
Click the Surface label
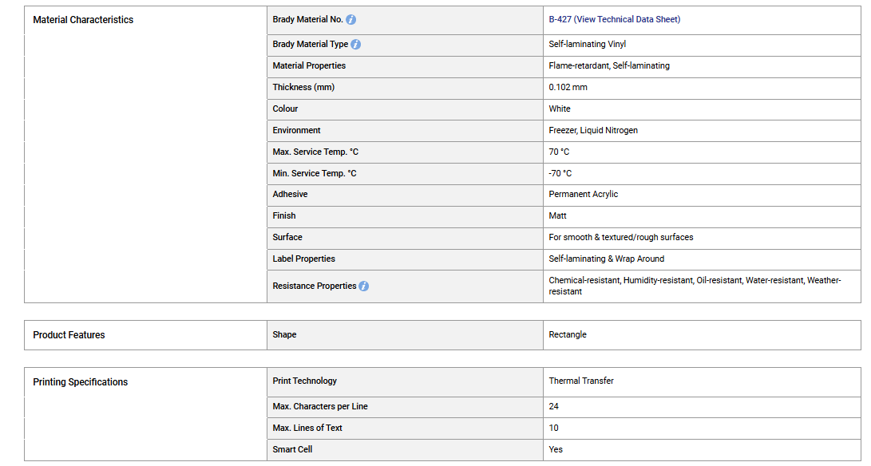287,237
